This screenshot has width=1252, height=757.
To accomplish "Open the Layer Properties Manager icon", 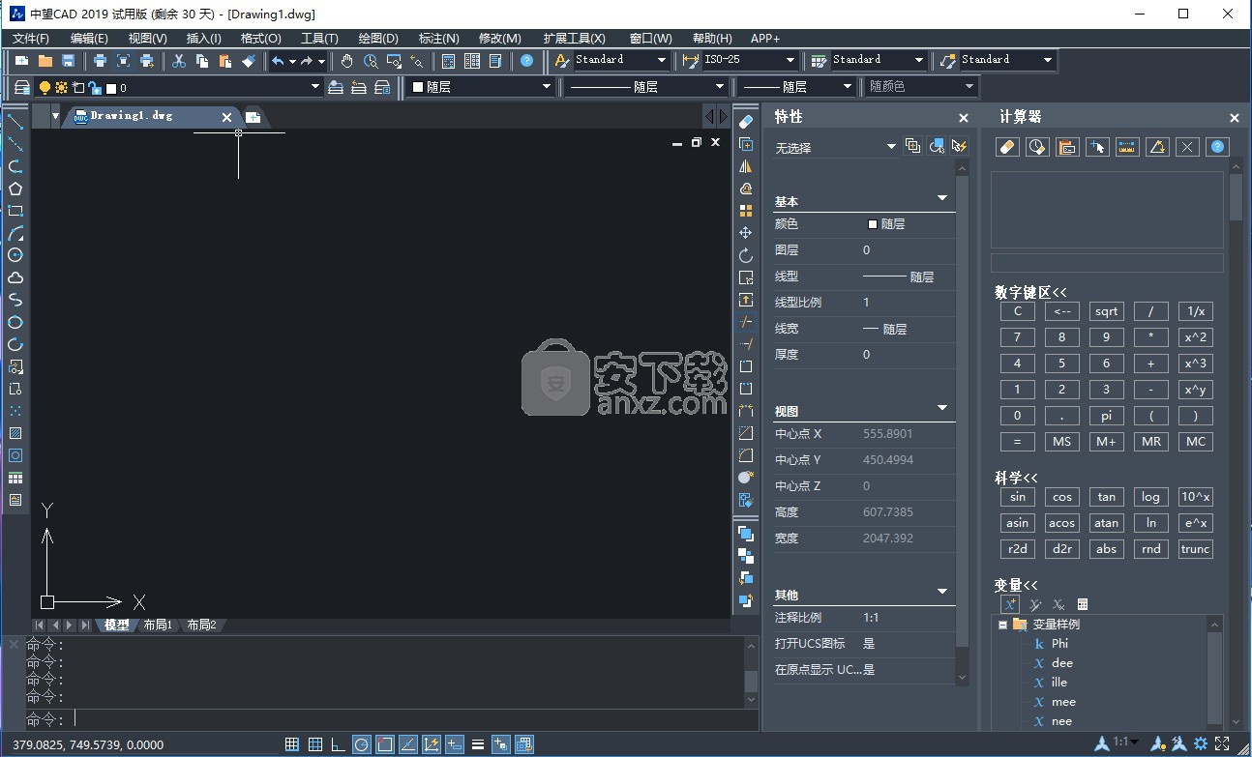I will pyautogui.click(x=22, y=87).
